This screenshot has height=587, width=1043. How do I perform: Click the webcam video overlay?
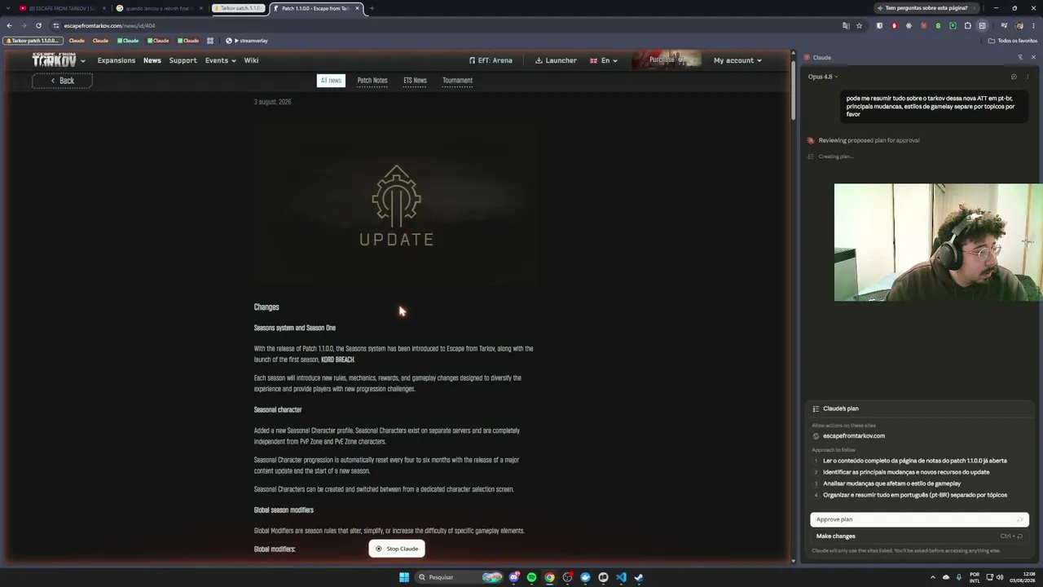pyautogui.click(x=938, y=242)
